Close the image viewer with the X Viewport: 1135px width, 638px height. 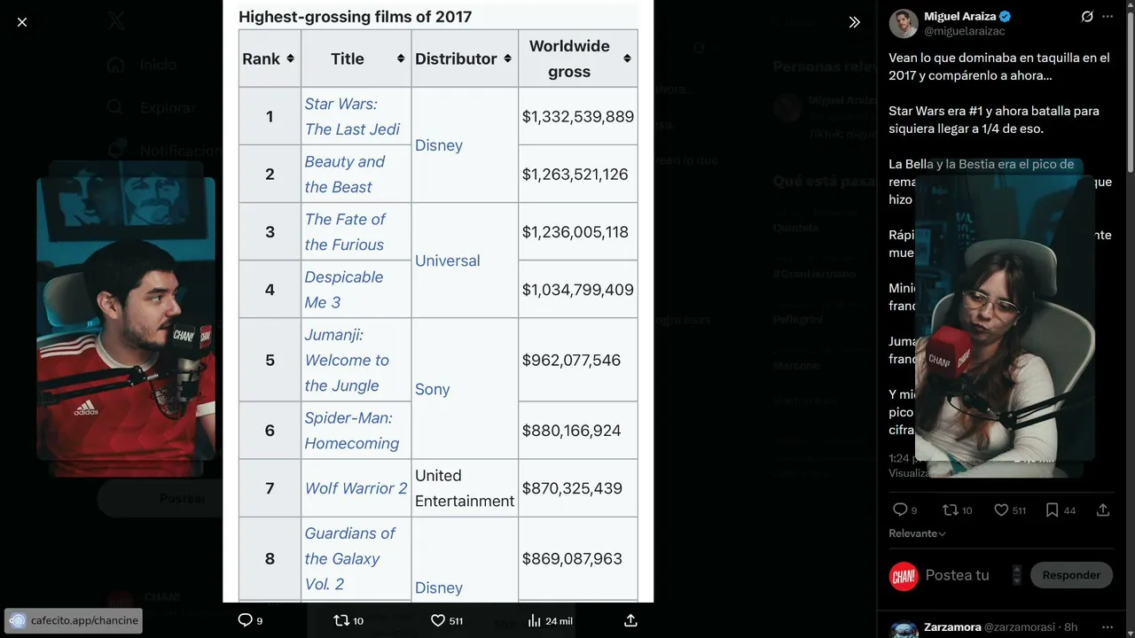tap(22, 22)
